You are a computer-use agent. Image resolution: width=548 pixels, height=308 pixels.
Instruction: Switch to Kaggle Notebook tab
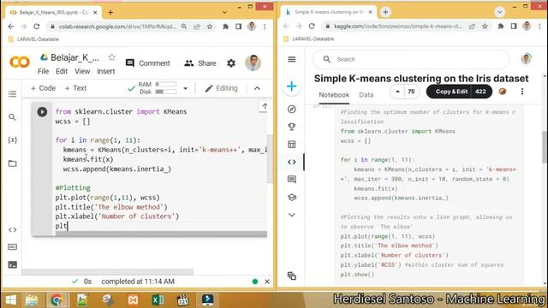(x=334, y=95)
